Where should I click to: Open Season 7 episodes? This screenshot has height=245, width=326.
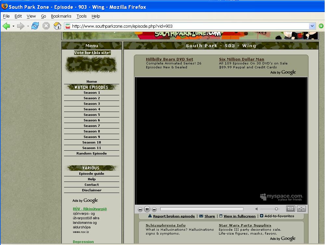[x=92, y=126]
